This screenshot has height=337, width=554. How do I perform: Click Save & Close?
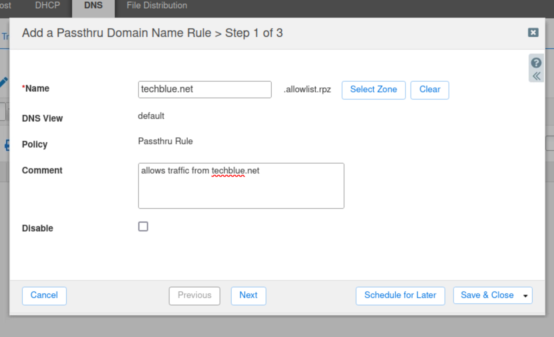tap(487, 295)
